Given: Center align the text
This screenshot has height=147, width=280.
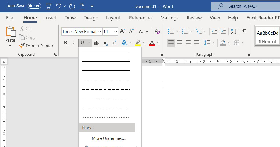Looking at the screenshot, I should [180, 43].
